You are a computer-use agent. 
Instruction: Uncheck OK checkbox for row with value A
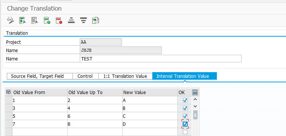coord(185,100)
